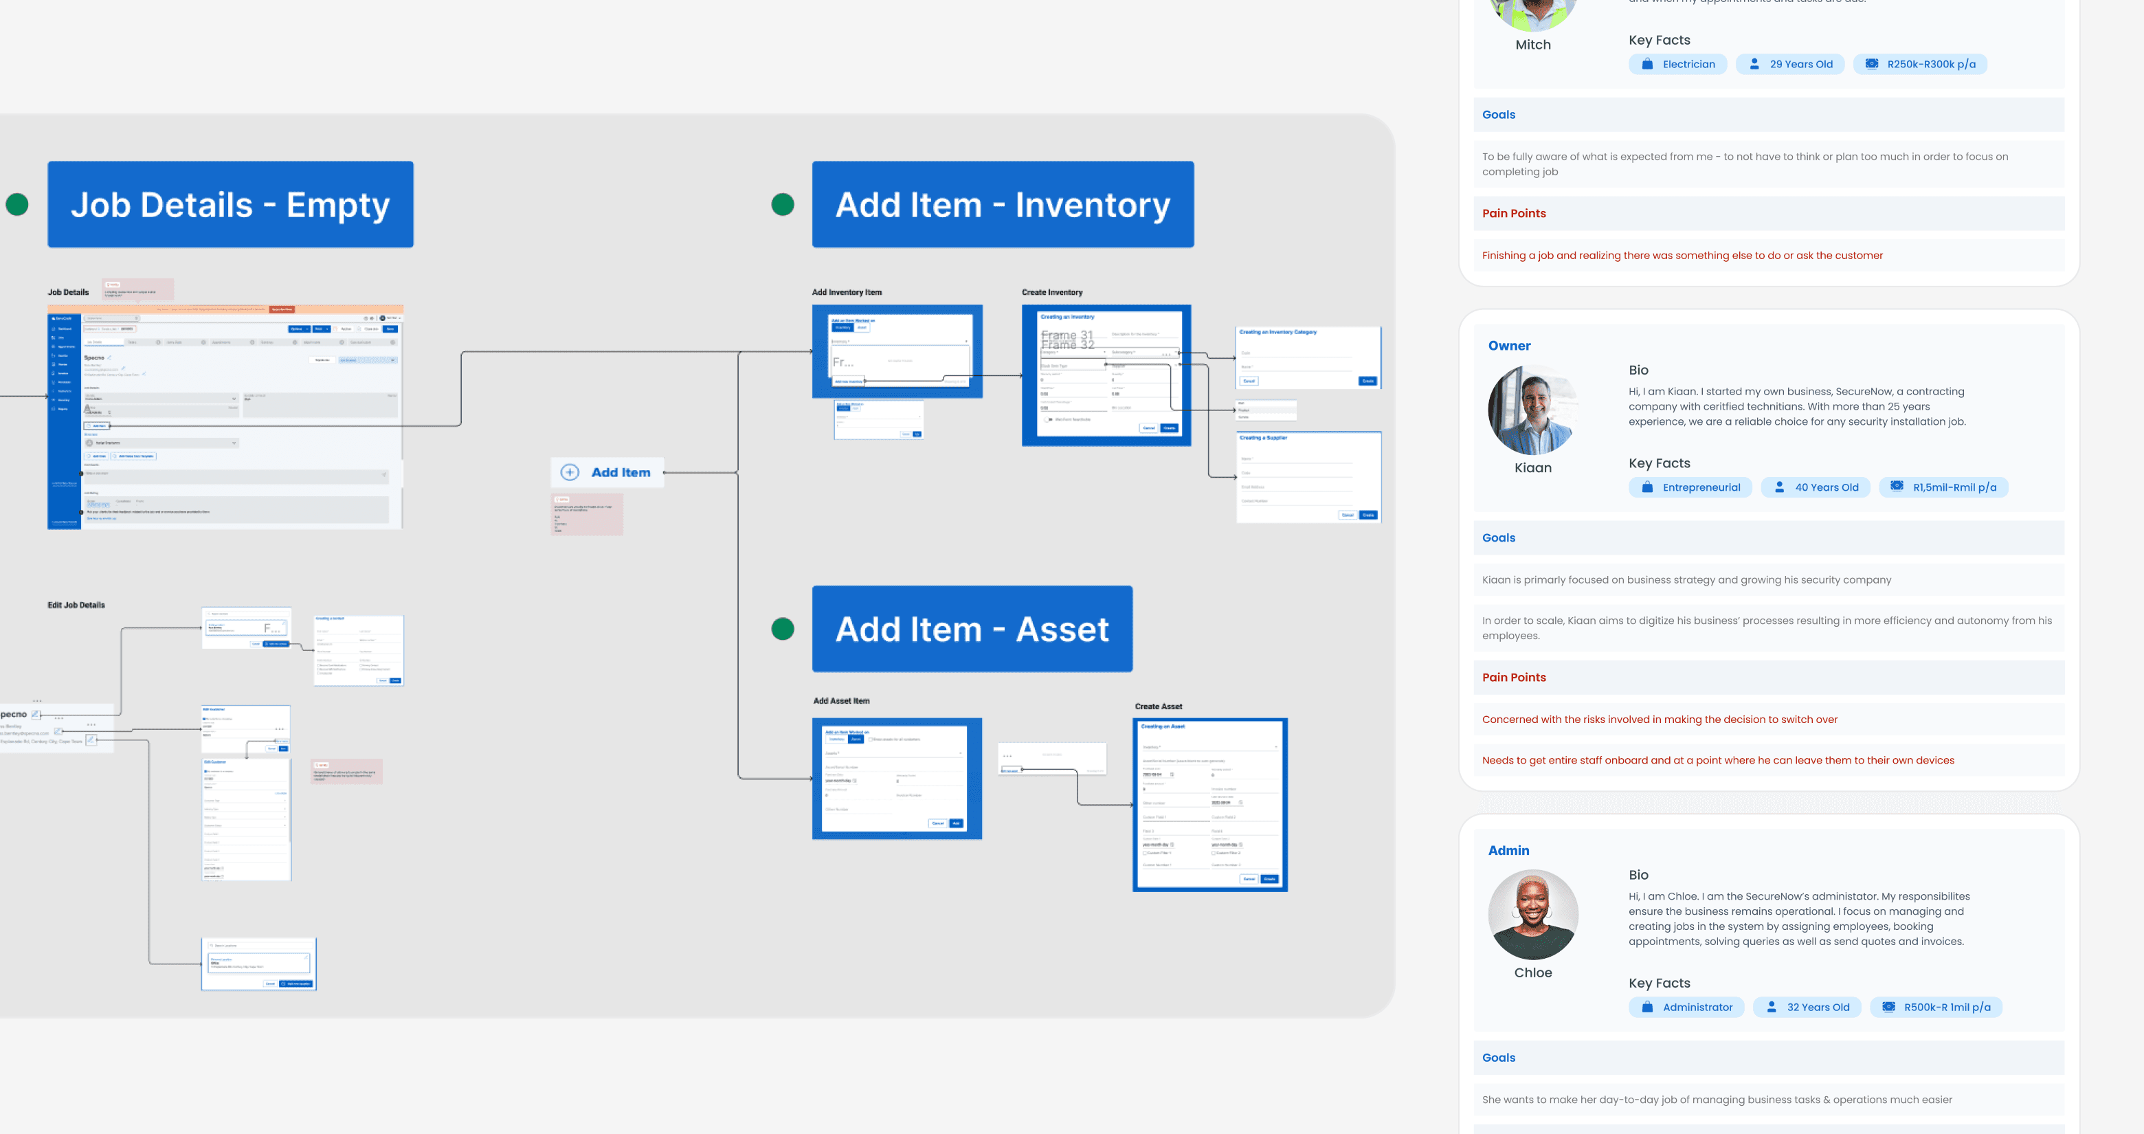Click person icon on 29 Years Old chip
The width and height of the screenshot is (2144, 1134).
(x=1754, y=64)
